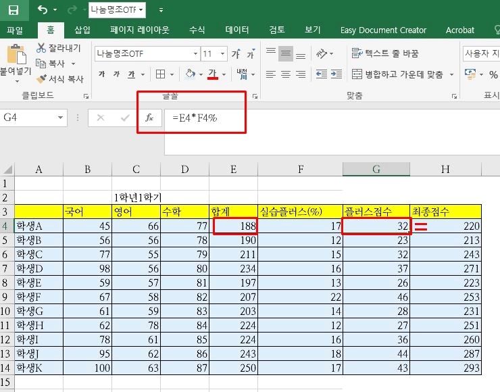Click the Paste (붙여넣기) clipboard icon

(17, 54)
